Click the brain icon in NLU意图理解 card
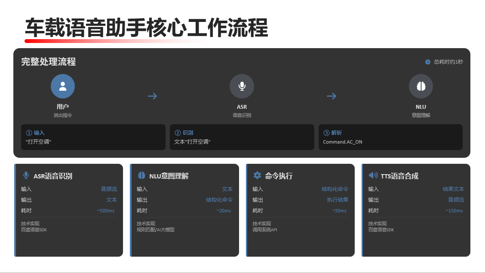This screenshot has height=273, width=485. tap(141, 175)
